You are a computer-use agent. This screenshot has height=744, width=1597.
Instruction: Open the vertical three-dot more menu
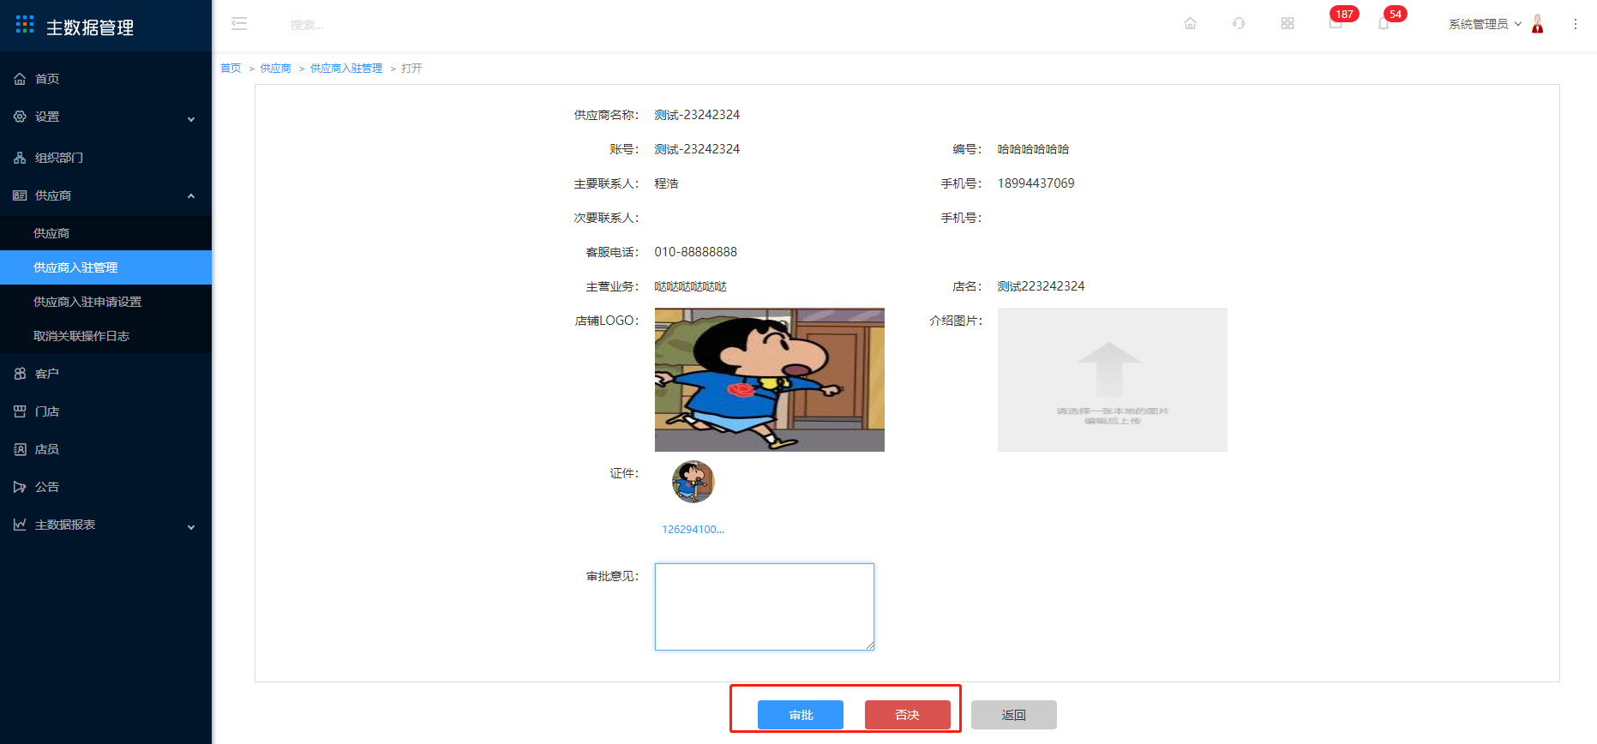tap(1576, 24)
